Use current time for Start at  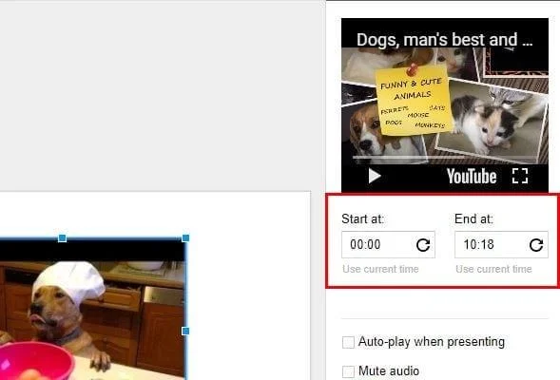[x=380, y=269]
